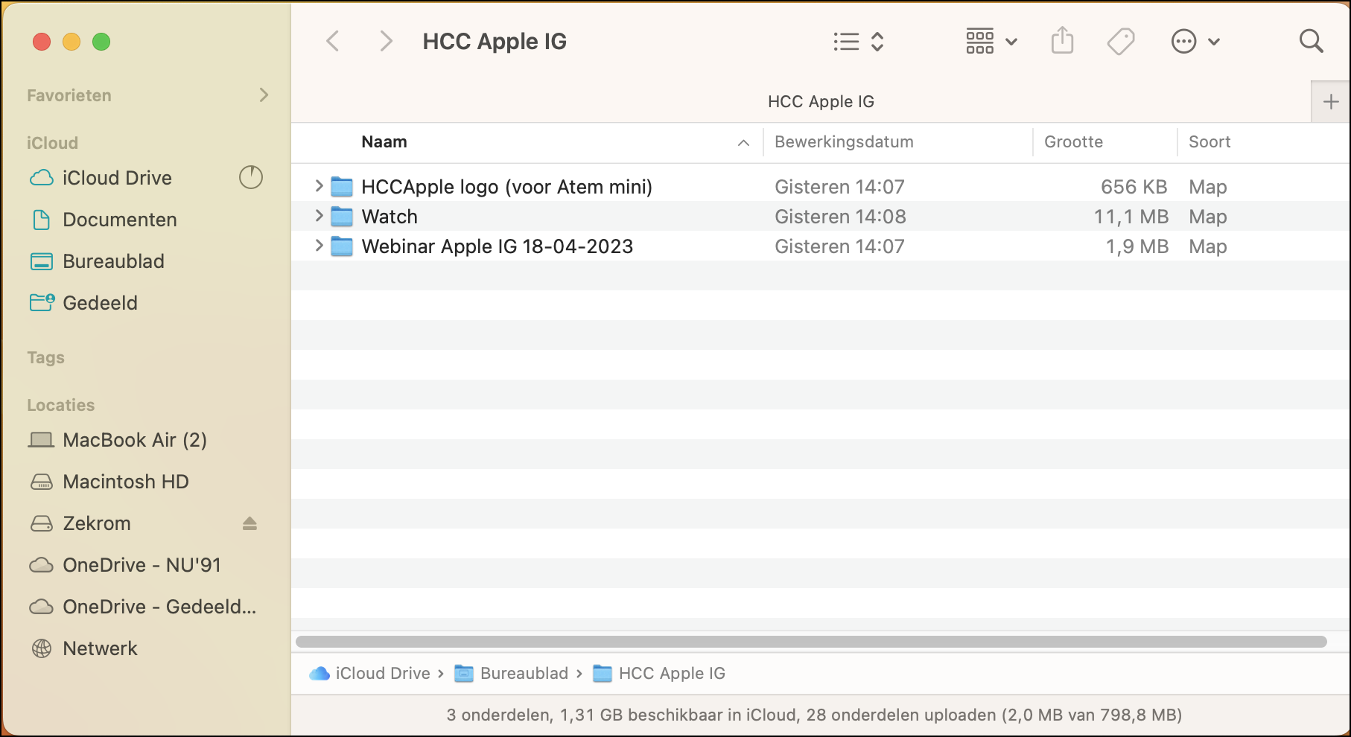Image resolution: width=1351 pixels, height=737 pixels.
Task: Click the Search magnifier icon
Action: pos(1311,41)
